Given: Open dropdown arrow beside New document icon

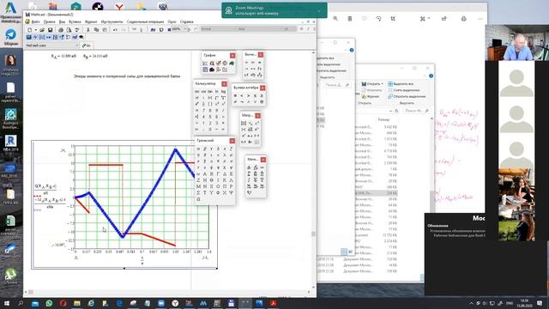Looking at the screenshot, I should 35,30.
